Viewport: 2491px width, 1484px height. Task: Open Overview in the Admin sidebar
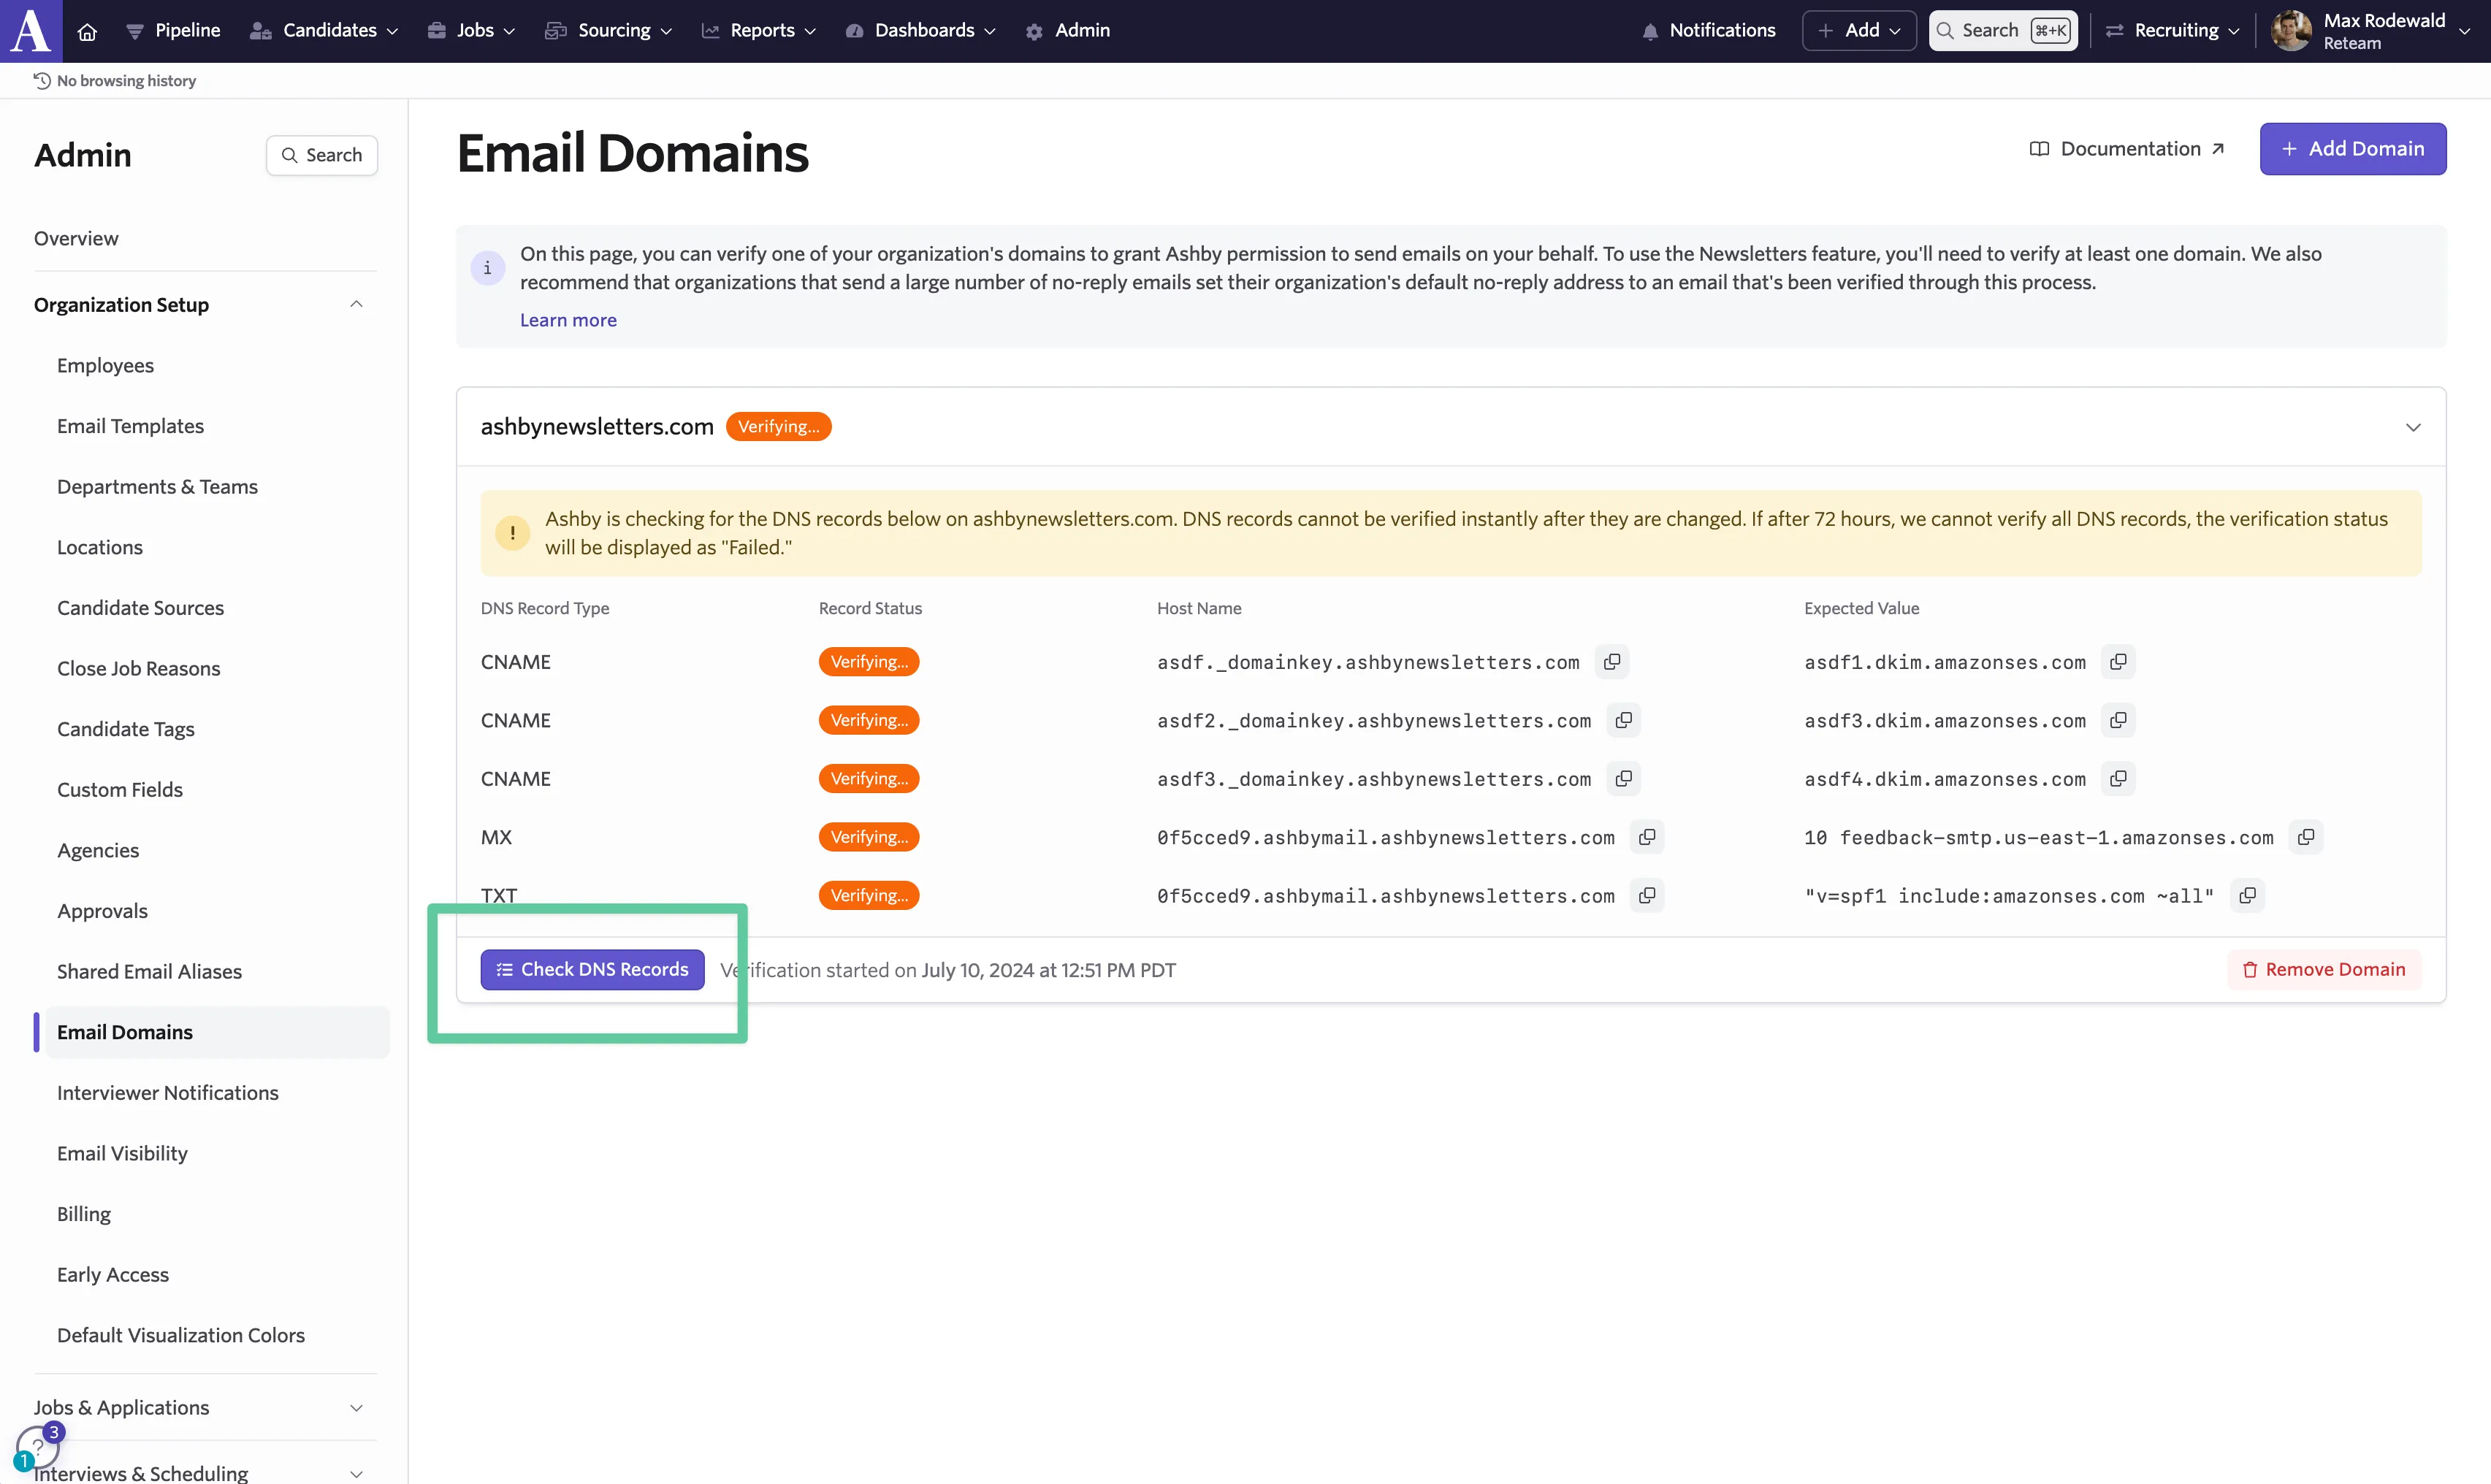pos(76,239)
